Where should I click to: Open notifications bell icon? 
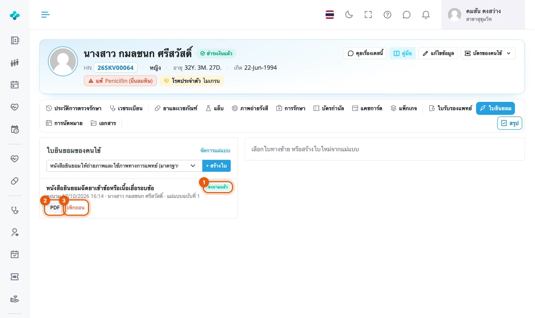coord(426,14)
